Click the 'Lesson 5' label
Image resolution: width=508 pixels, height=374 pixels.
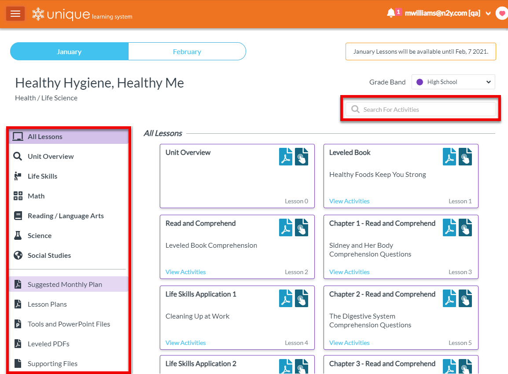[460, 343]
